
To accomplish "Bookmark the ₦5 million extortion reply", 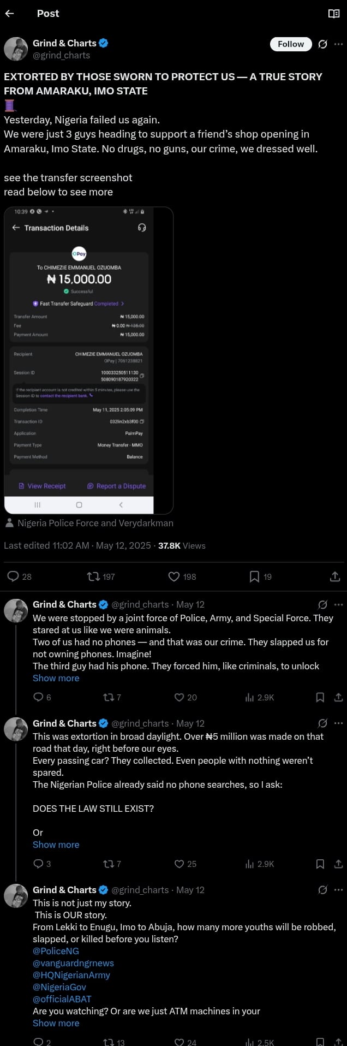I will point(320,864).
